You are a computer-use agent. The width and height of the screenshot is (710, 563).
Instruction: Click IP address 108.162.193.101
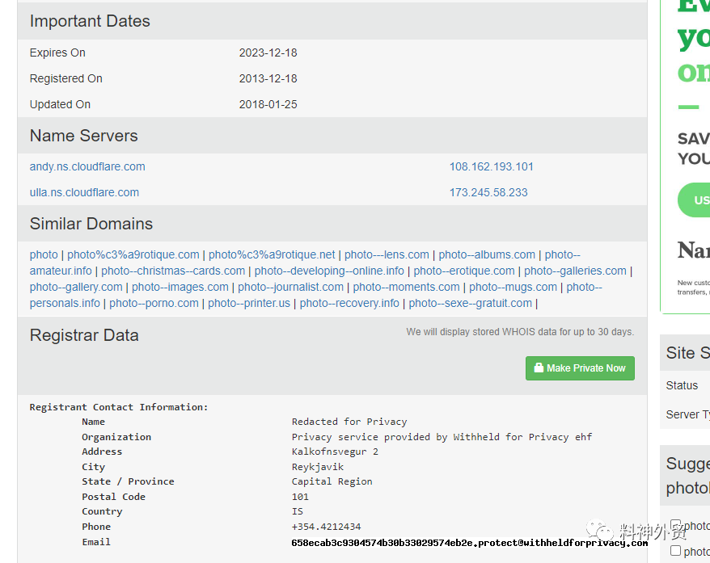[491, 166]
